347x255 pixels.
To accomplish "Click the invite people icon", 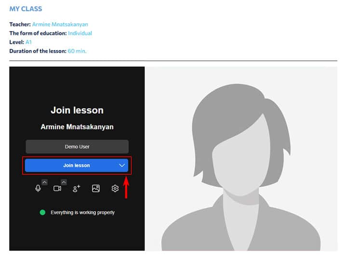I will point(77,189).
